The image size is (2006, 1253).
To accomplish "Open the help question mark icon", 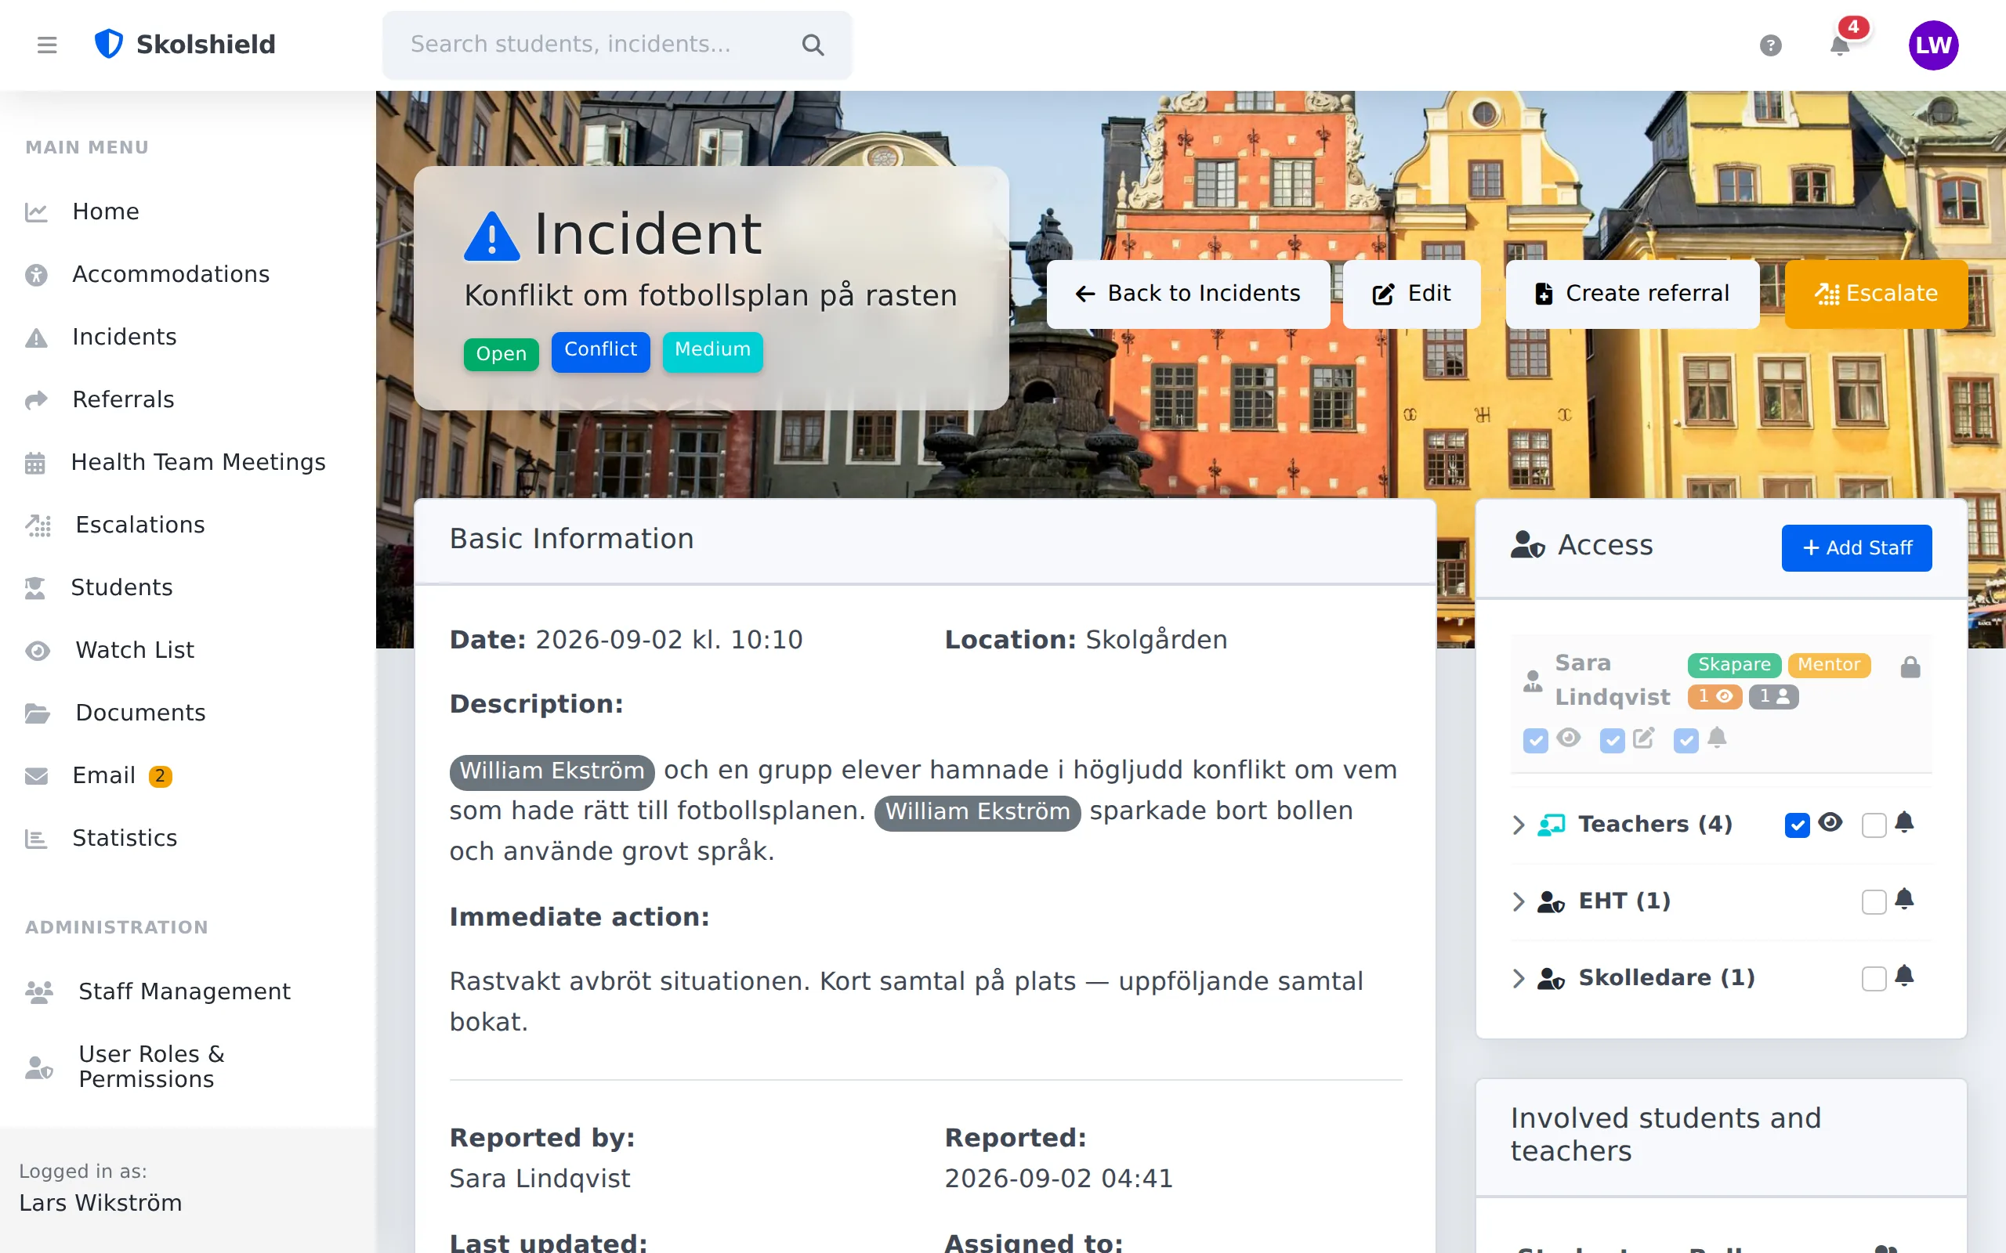I will coord(1771,45).
